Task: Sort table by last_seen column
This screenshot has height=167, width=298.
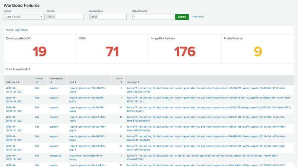Action: (13, 82)
